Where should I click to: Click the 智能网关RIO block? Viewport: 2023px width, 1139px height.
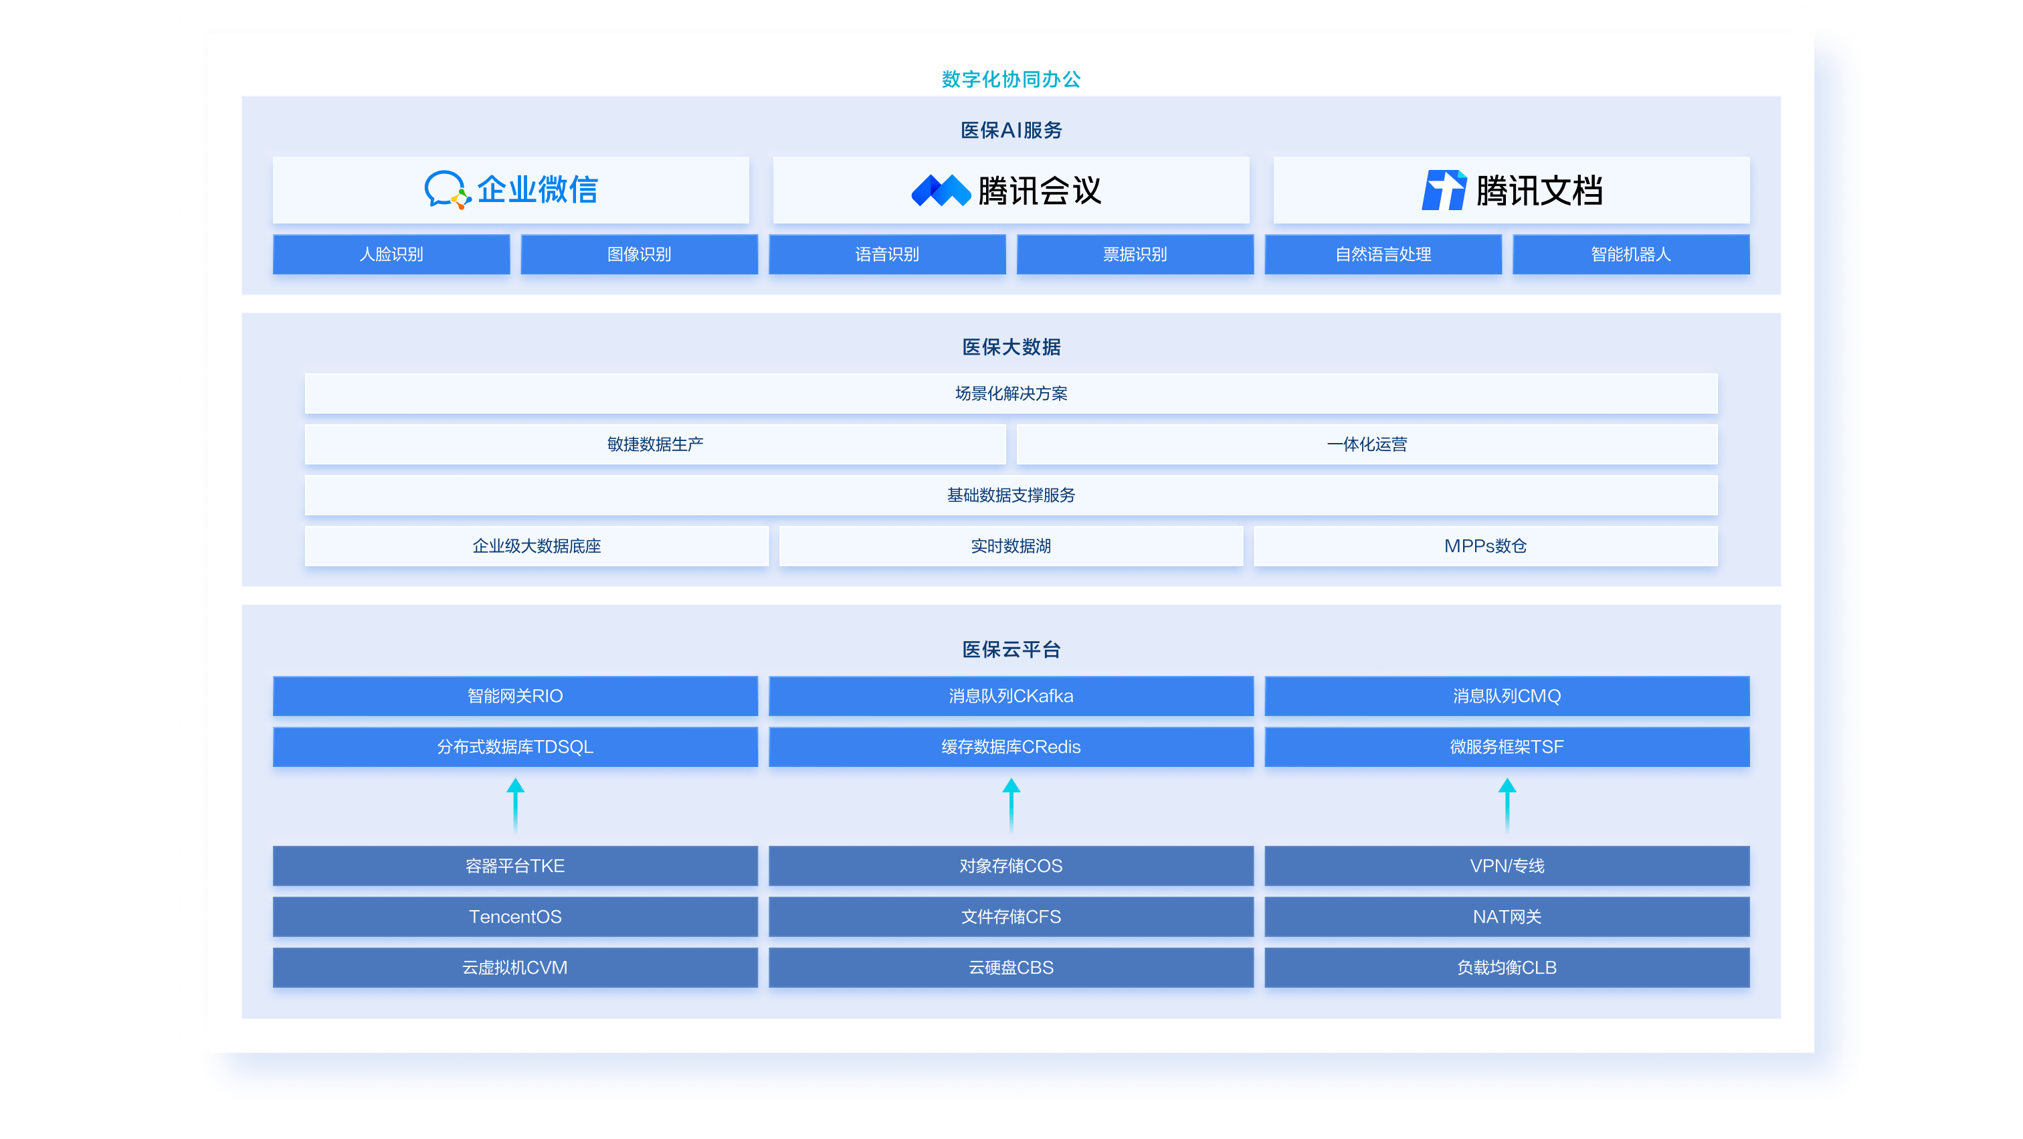tap(515, 696)
